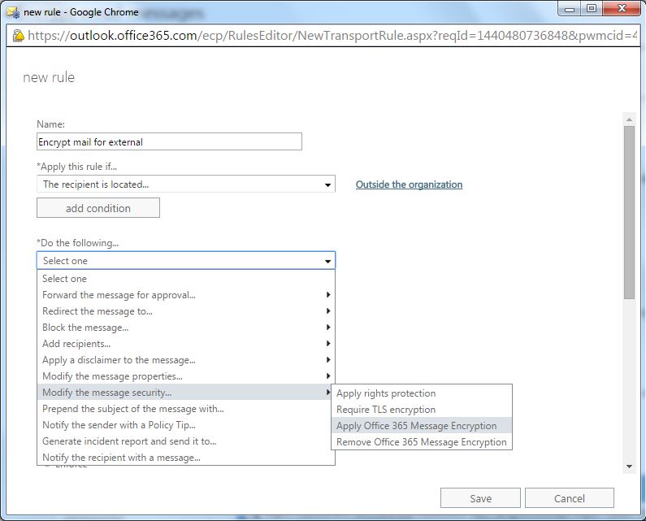Screen dimensions: 646x521
Task: Click the 'Outside the organization' link
Action: 409,185
